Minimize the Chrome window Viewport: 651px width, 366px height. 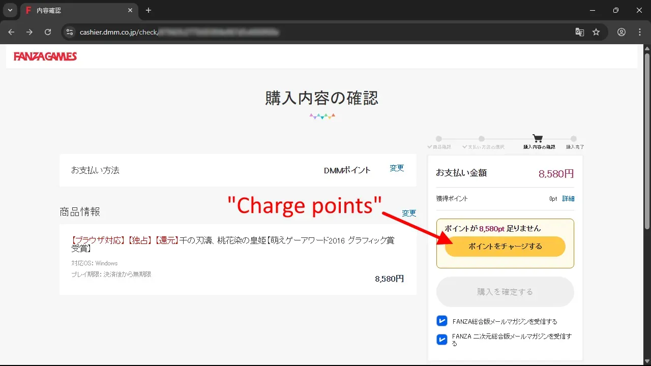click(x=593, y=10)
